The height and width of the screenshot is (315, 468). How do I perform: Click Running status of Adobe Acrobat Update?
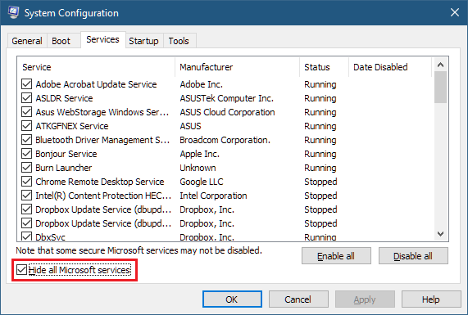coord(320,84)
